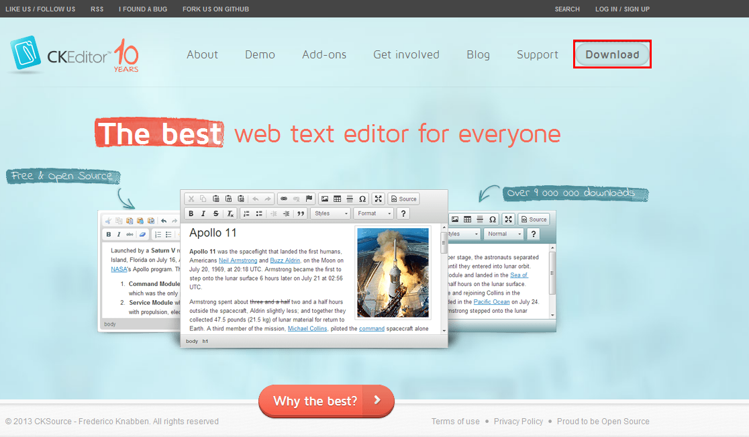Open the partially hidden Styles dropdown, right editor
Viewport: 749px width, 437px height.
pyautogui.click(x=463, y=234)
